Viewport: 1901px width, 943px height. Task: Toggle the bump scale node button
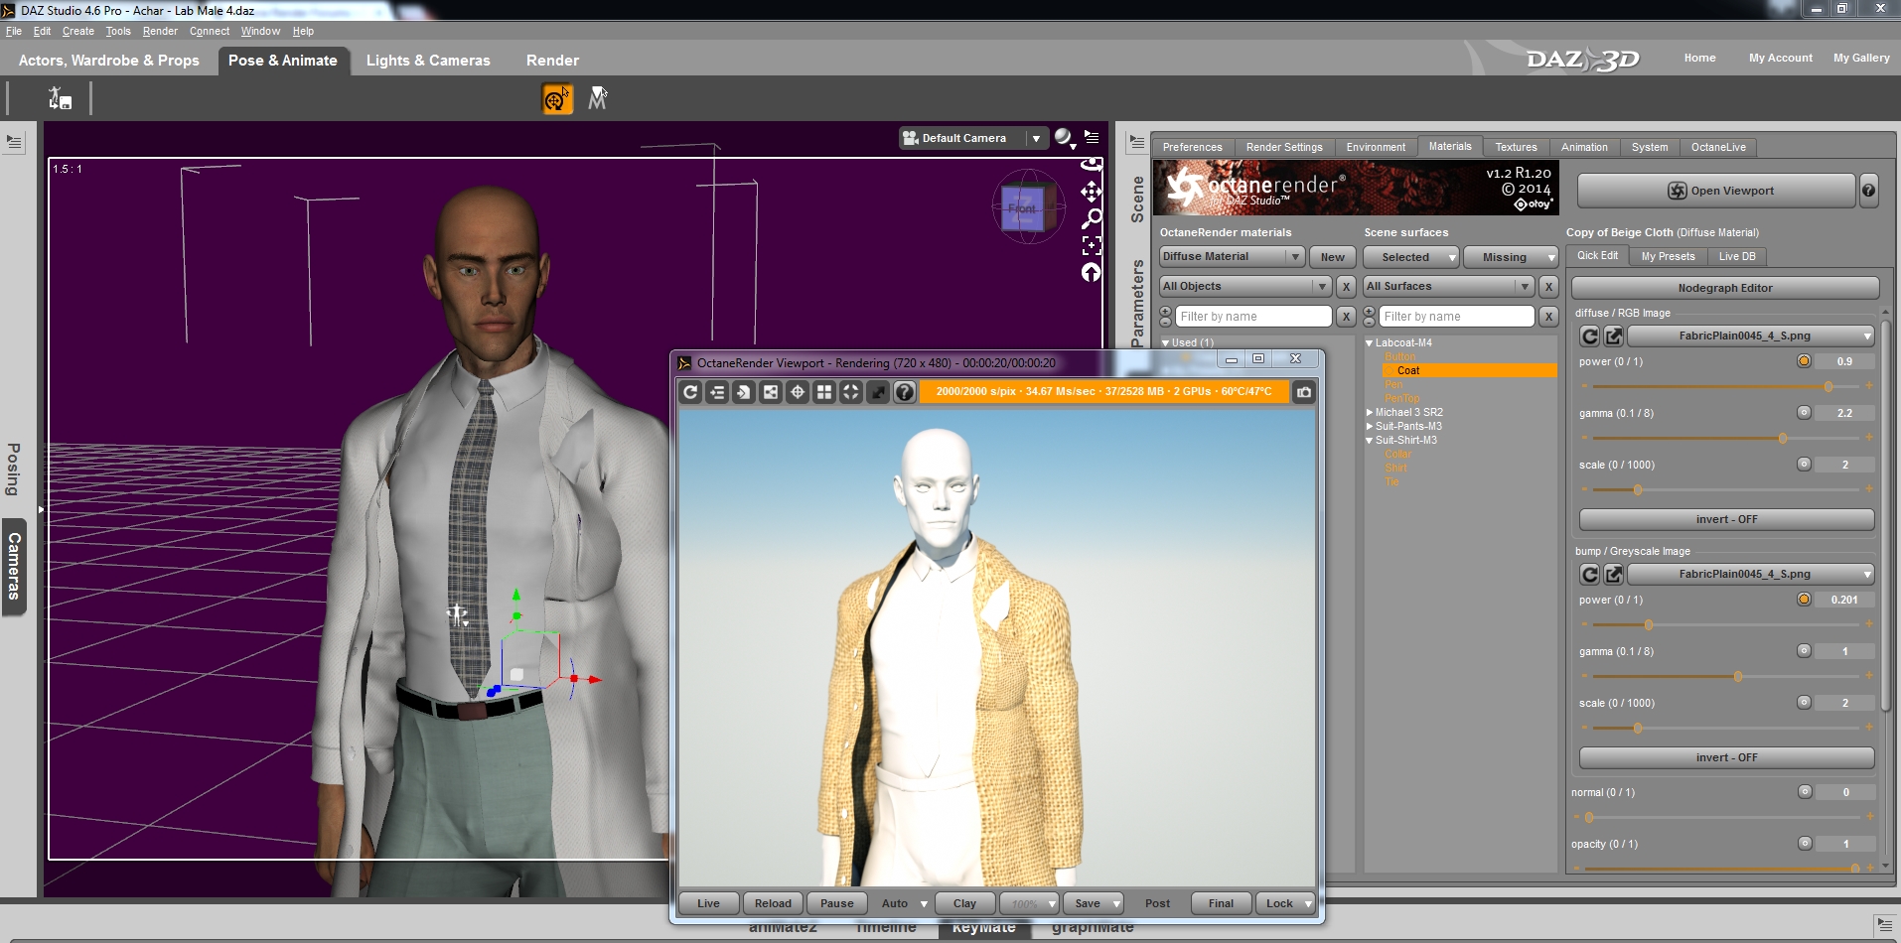pos(1804,703)
